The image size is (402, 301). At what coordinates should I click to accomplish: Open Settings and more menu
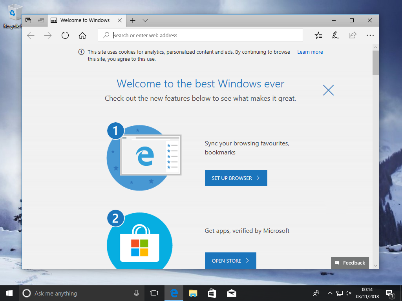coord(370,35)
